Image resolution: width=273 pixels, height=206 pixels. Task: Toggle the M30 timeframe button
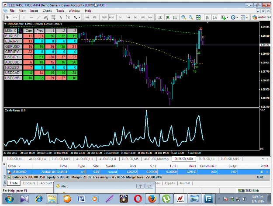[x=112, y=17]
